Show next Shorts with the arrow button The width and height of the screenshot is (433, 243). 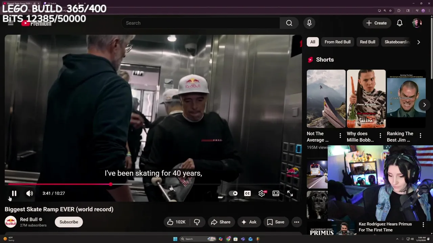[424, 105]
